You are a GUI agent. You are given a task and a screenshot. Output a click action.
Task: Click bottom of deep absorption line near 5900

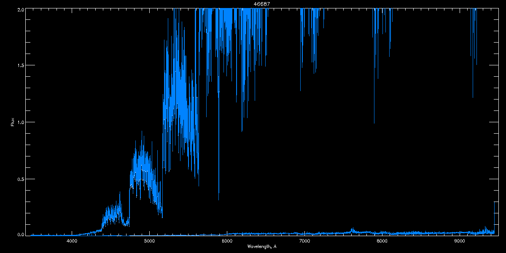point(218,199)
